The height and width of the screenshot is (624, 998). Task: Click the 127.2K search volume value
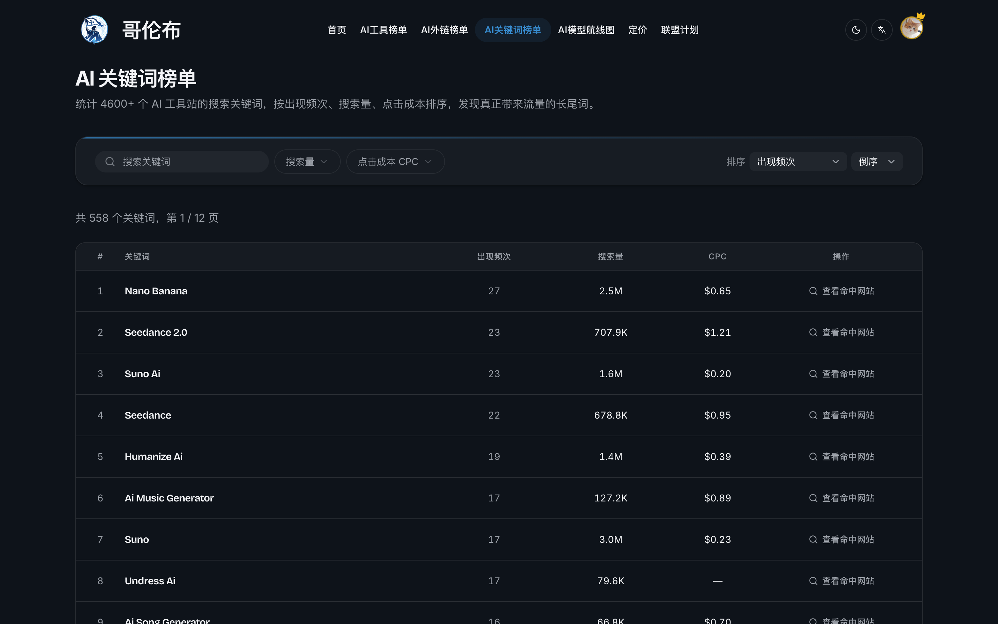click(x=611, y=498)
